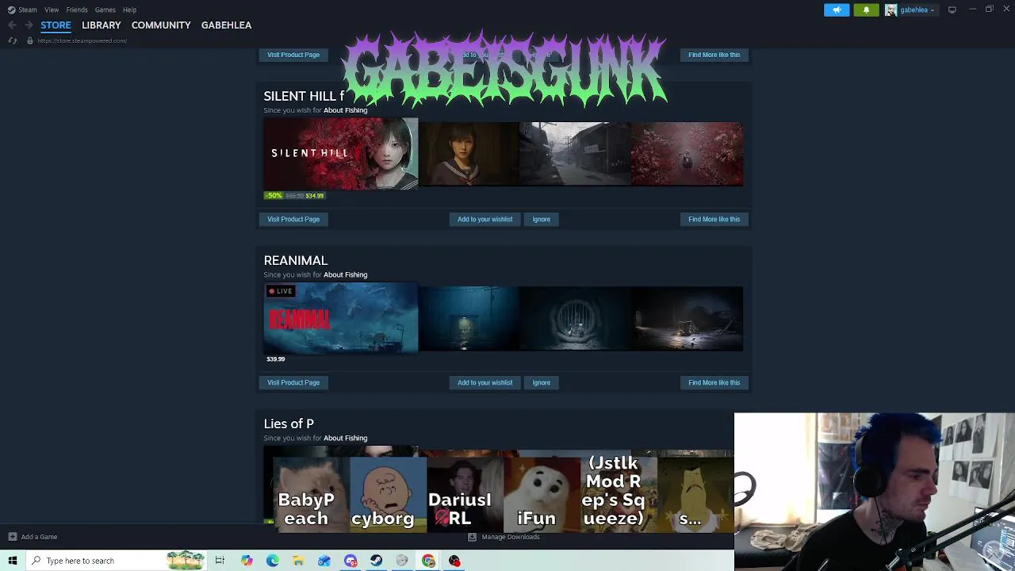1015x571 pixels.
Task: Click SILENT HILL f -50% discount price
Action: coord(294,195)
